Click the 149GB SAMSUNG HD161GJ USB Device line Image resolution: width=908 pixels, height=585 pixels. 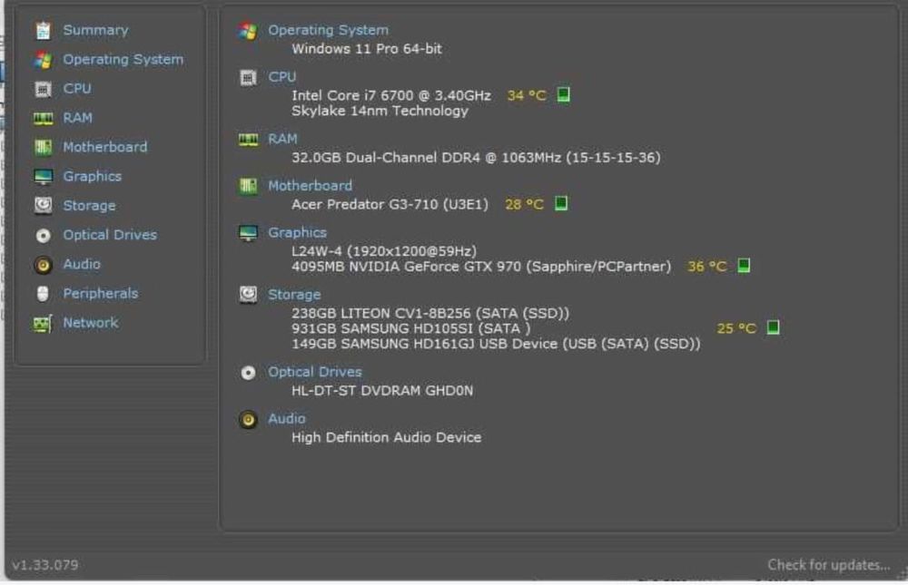click(x=496, y=345)
